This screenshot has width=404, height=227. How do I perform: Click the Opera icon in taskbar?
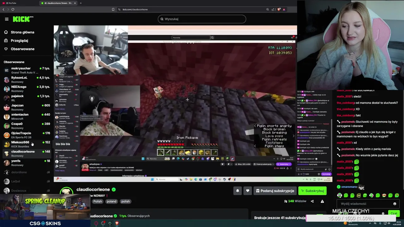(96, 224)
